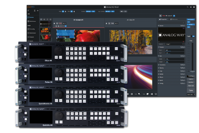199x133 pixels.
Task: Click the paste icon in the Screen #1 layer toolbar
Action: click(59, 26)
